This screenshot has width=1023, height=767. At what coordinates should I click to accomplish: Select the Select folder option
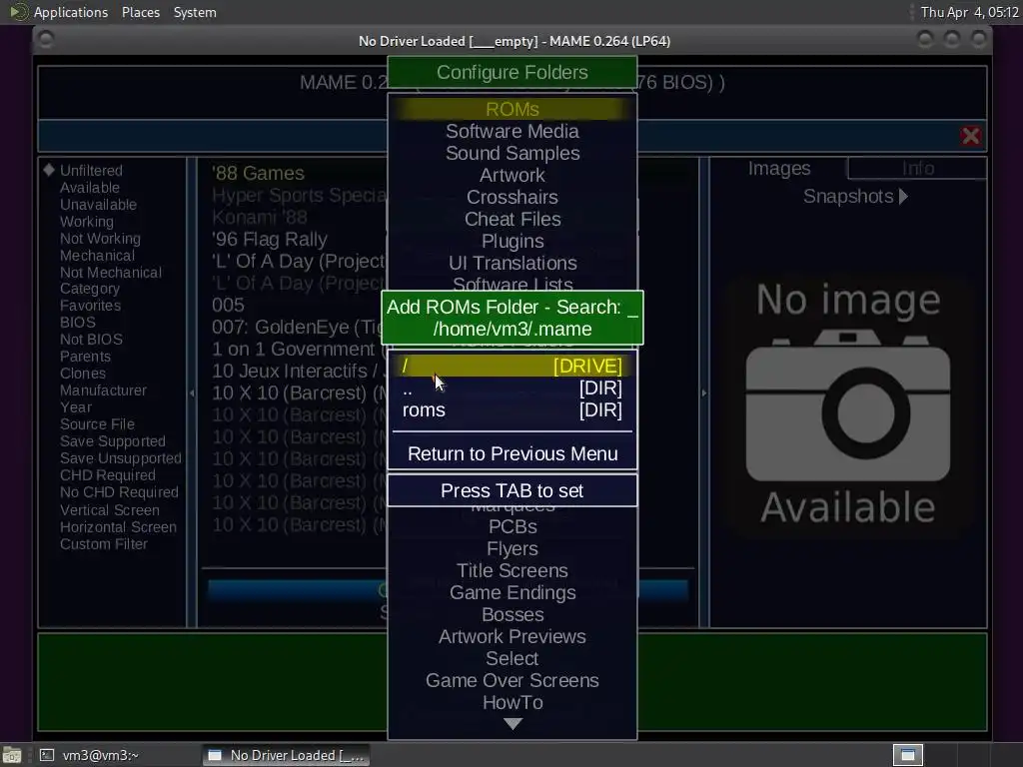pyautogui.click(x=512, y=659)
